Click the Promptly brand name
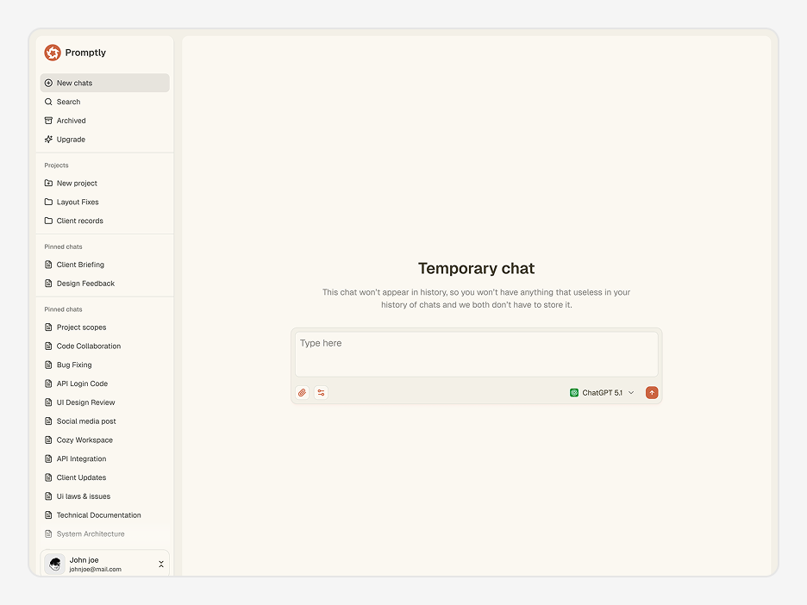 pyautogui.click(x=85, y=53)
